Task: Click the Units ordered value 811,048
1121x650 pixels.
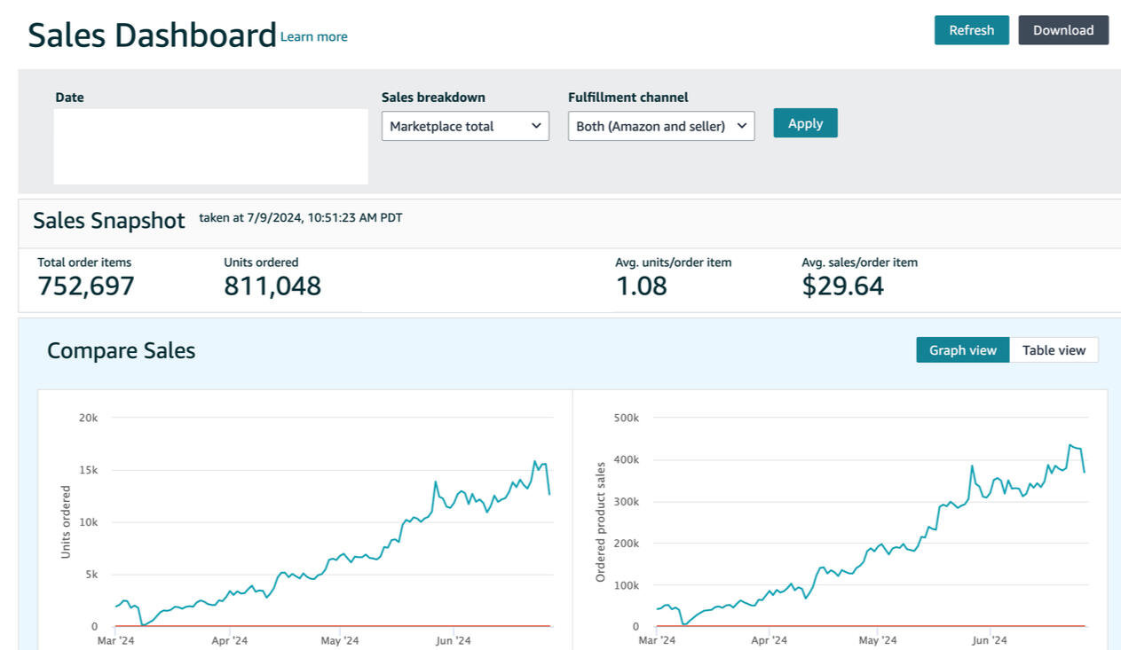Action: pos(272,286)
